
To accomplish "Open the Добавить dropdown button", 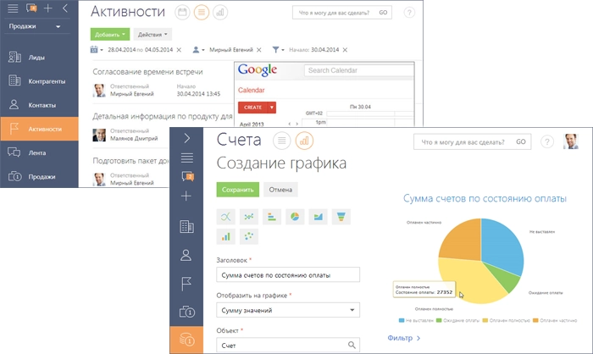I will click(x=109, y=35).
